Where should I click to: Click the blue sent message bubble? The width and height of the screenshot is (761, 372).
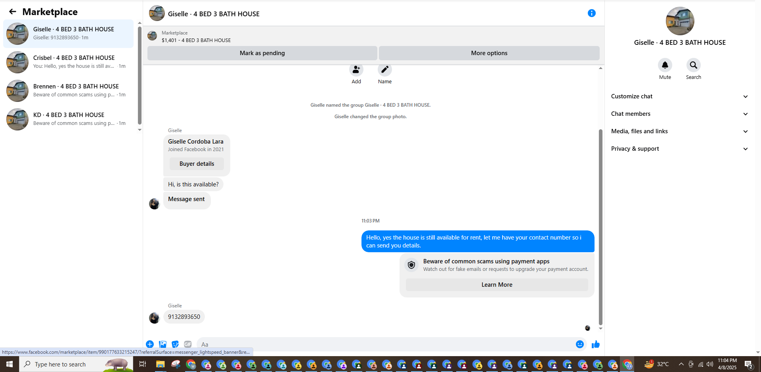pos(478,241)
